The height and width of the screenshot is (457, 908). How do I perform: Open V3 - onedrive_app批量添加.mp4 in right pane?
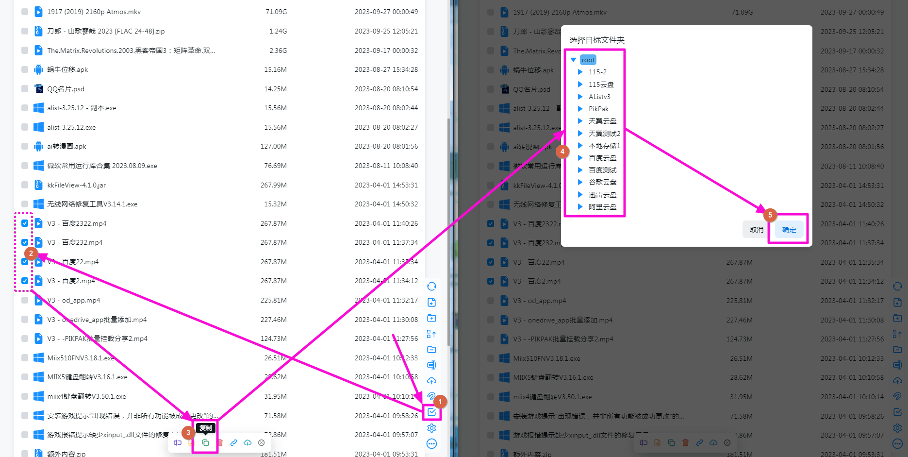tap(562, 320)
